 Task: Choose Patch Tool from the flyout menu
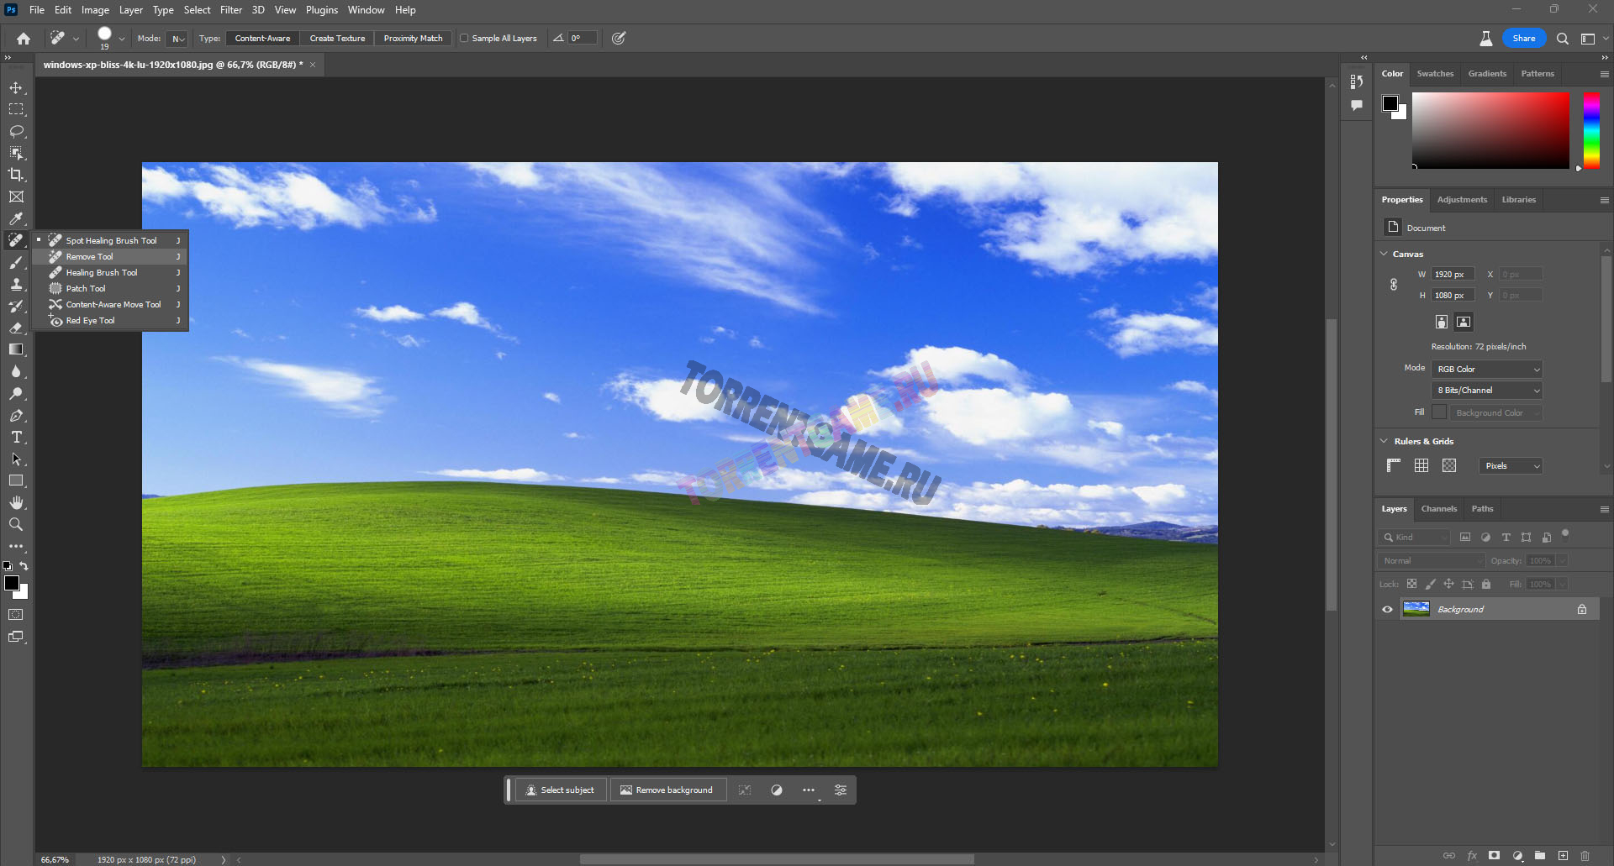[86, 288]
